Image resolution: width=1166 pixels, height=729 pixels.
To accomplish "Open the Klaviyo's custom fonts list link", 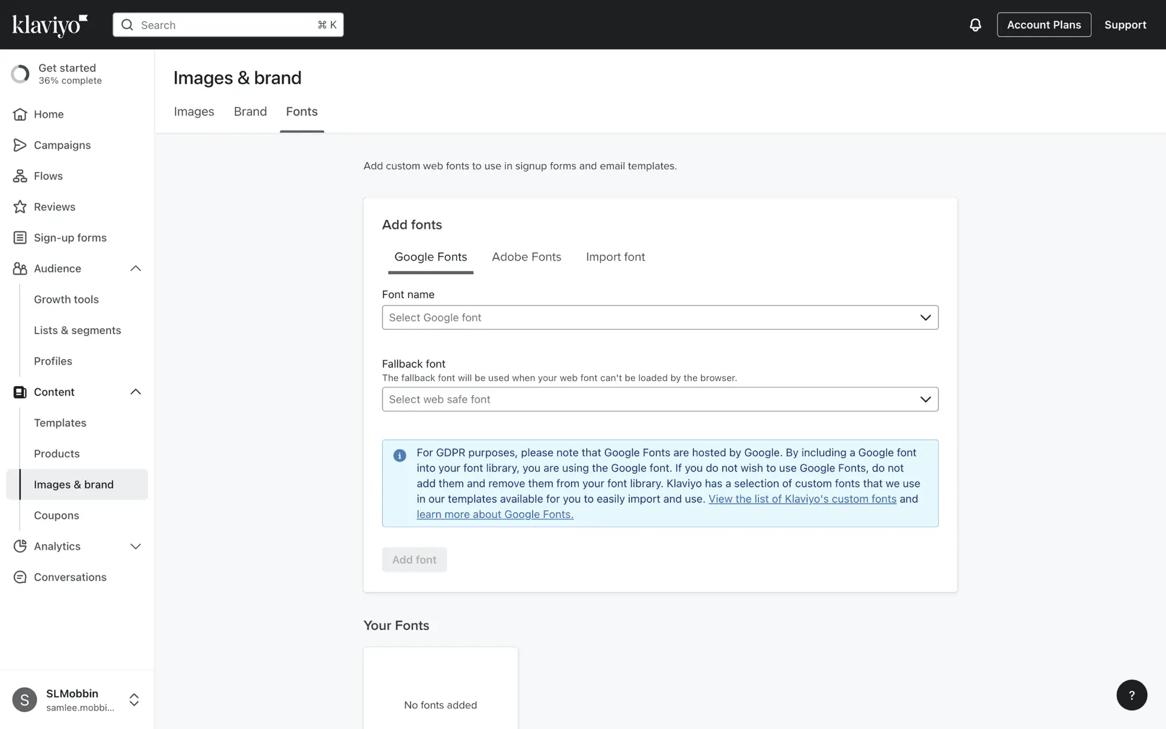I will (x=802, y=499).
